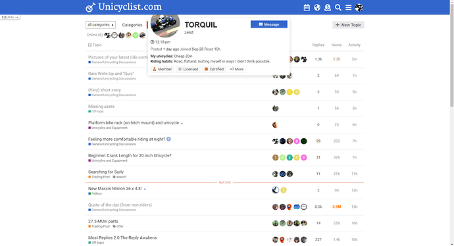The height and width of the screenshot is (246, 454).
Task: Open the search magnifier icon
Action: coord(338,7)
